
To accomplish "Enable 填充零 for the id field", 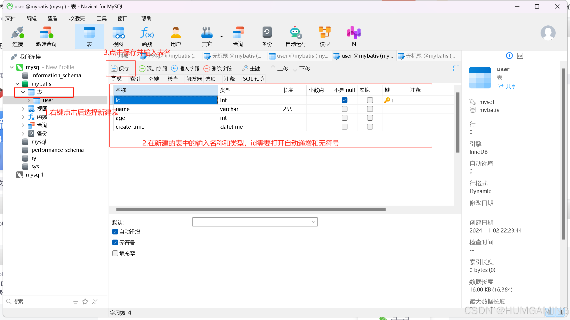I will pos(115,253).
